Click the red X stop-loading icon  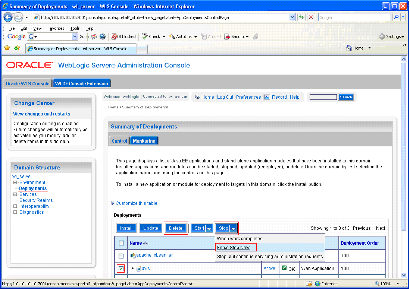pos(311,18)
